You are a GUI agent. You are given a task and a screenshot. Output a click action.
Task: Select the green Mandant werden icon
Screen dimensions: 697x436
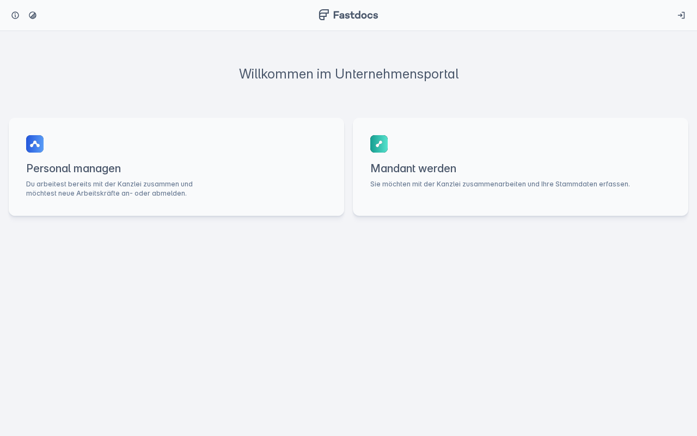379,144
